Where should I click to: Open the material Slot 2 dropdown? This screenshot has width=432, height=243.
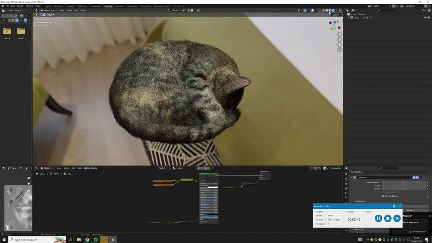tap(164, 168)
